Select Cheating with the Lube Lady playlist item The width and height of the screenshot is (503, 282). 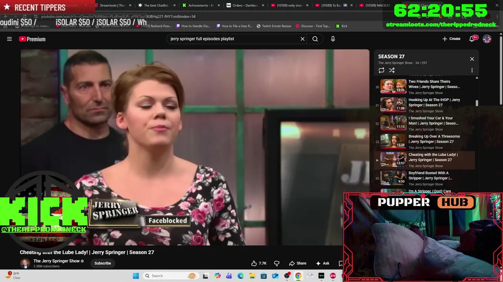click(x=425, y=160)
